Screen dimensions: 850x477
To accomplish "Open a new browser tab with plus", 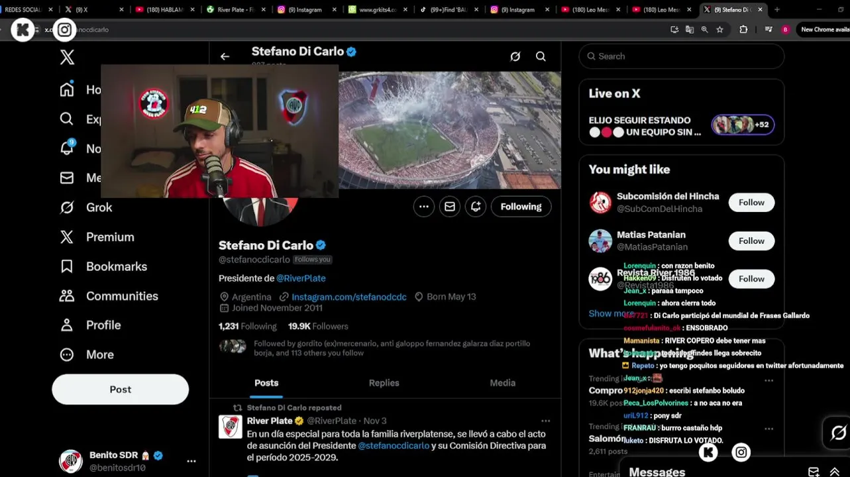I will pyautogui.click(x=776, y=10).
